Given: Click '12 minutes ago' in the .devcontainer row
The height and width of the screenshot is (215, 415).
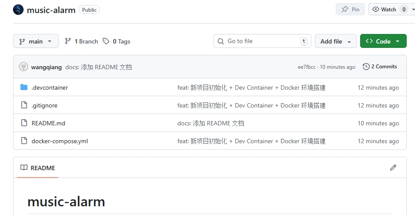Looking at the screenshot, I should [378, 87].
